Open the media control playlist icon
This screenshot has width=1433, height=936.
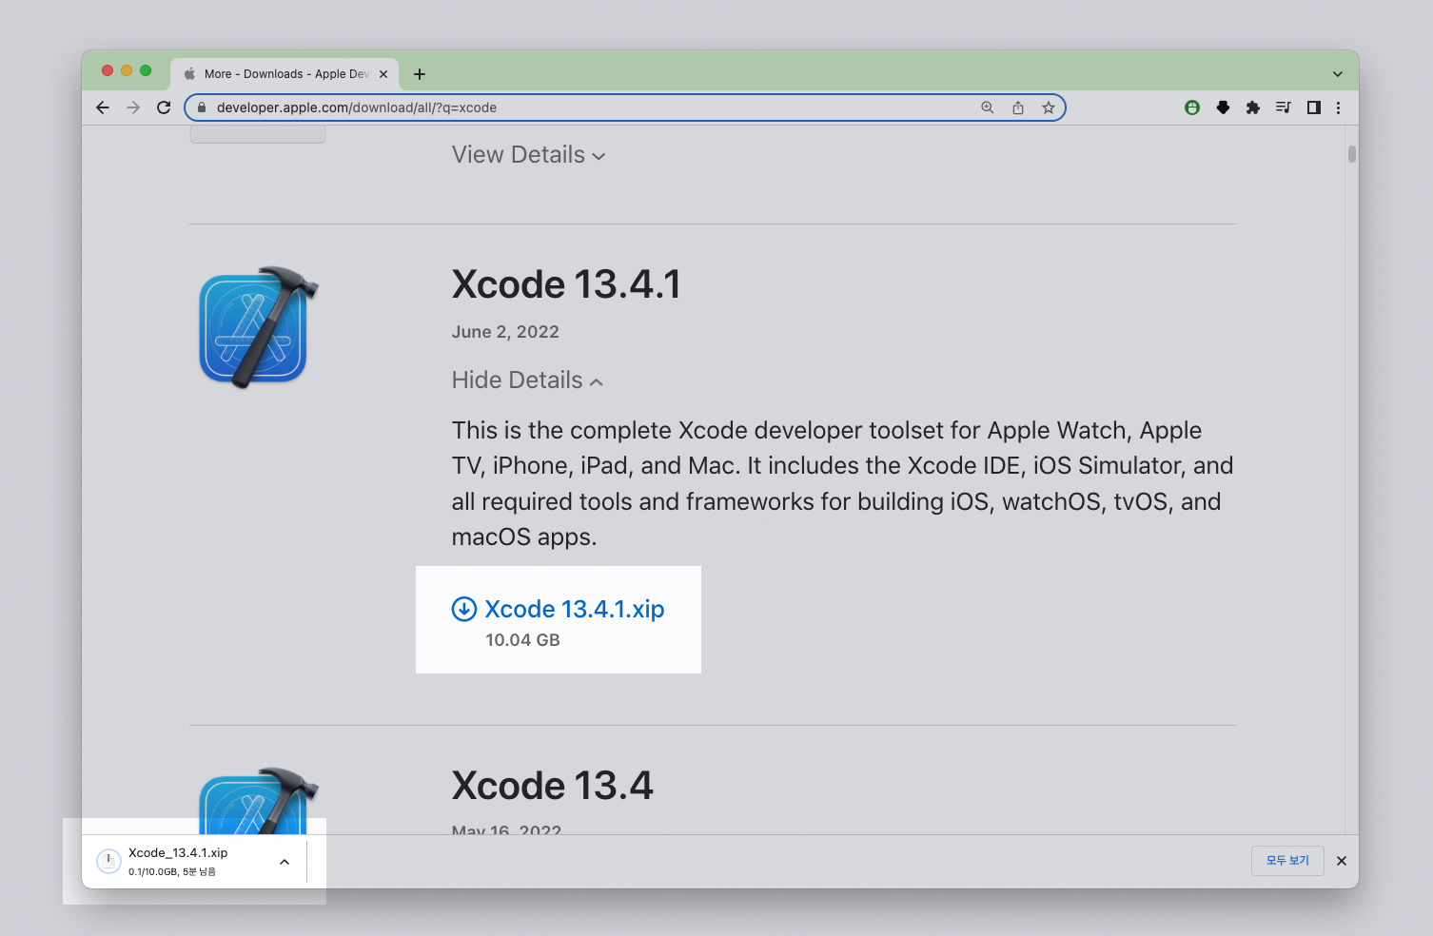[1284, 107]
